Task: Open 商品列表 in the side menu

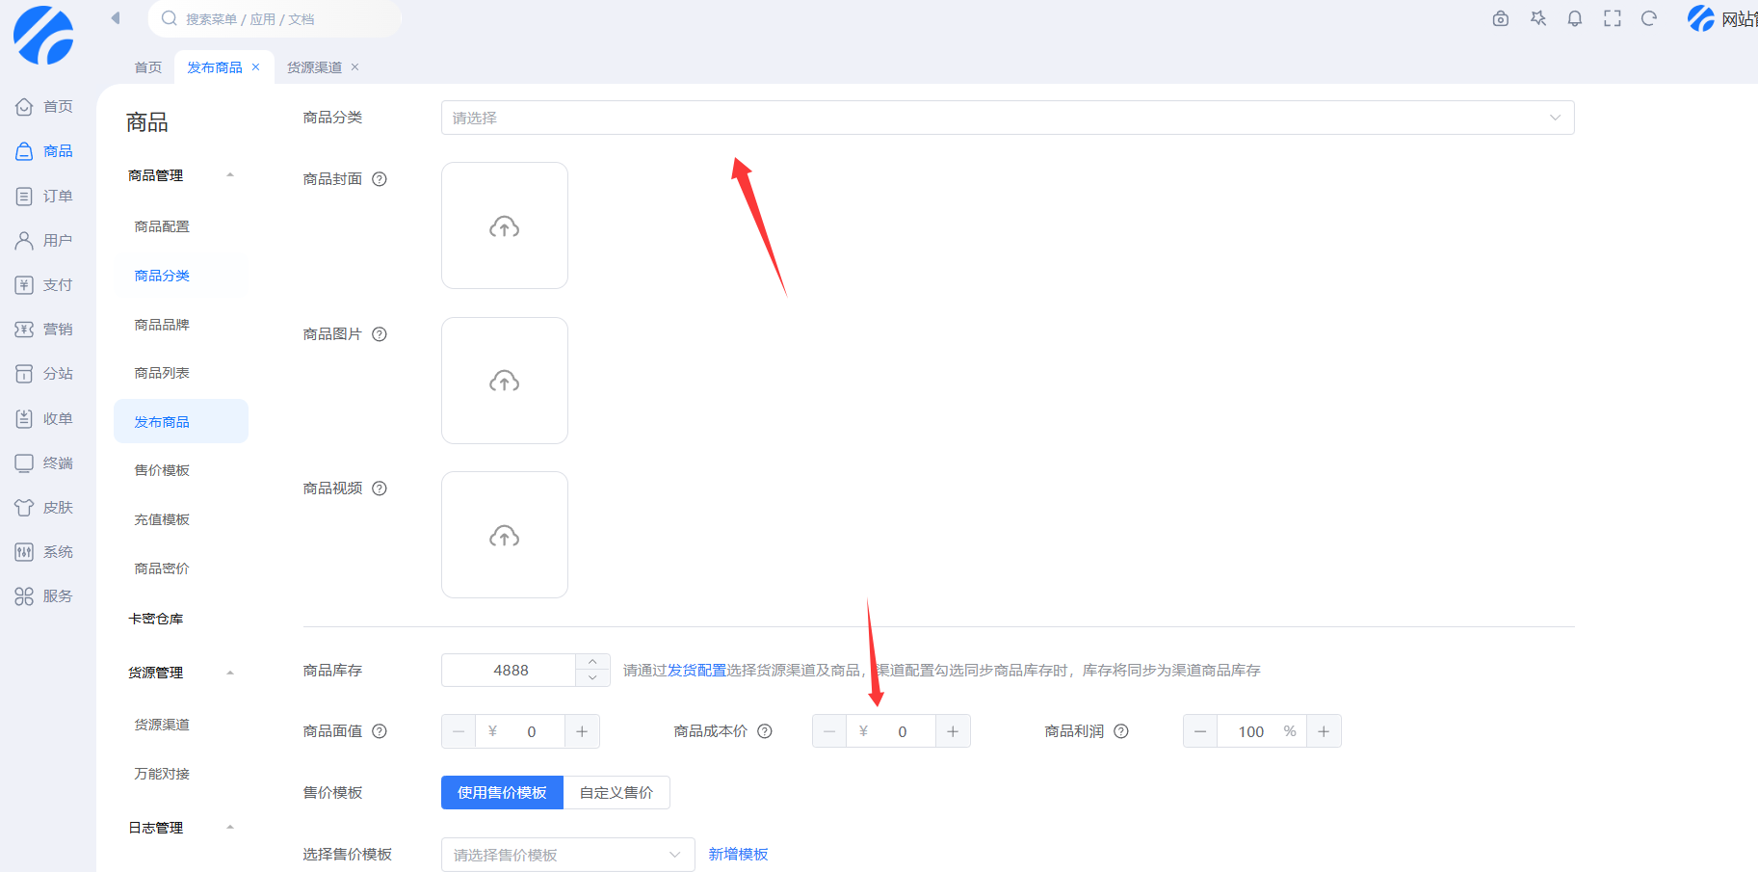Action: (x=162, y=373)
